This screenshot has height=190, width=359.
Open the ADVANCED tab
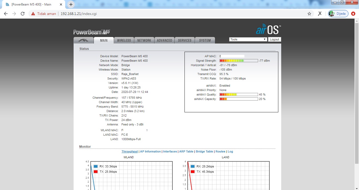click(x=165, y=40)
